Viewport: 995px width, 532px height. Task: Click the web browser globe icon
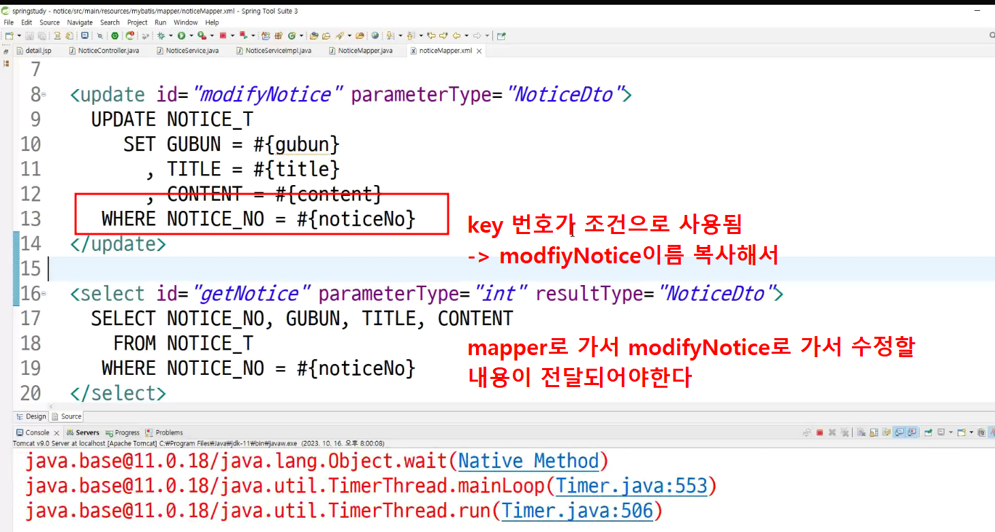click(x=375, y=35)
